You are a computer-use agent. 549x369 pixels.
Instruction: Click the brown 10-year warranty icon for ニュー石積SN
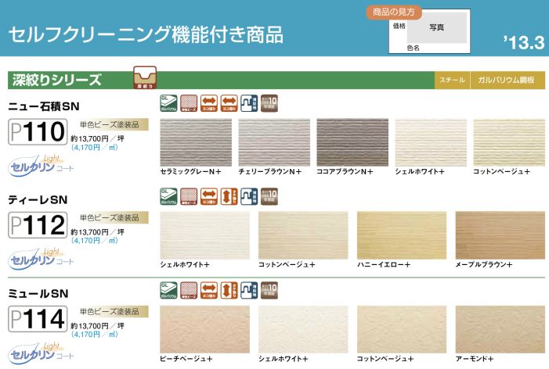tap(269, 103)
